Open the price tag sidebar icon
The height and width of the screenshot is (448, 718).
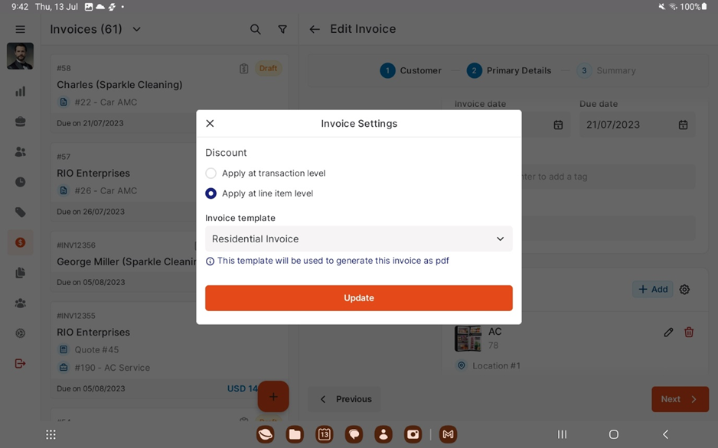click(x=20, y=212)
